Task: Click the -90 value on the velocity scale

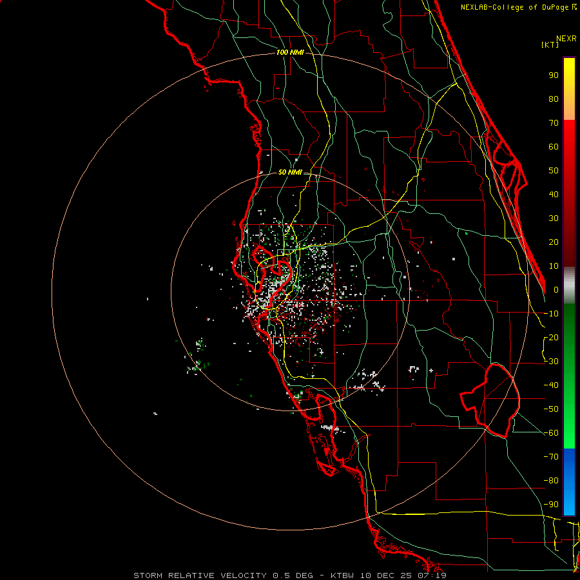Action: [551, 505]
